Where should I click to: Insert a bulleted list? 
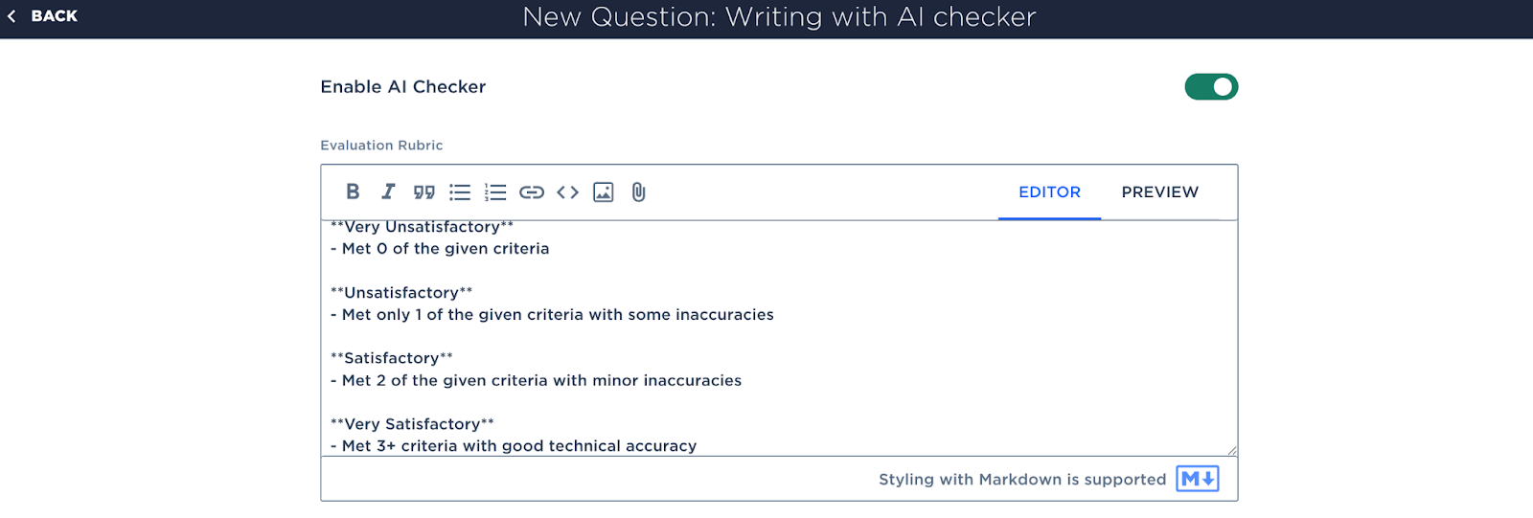tap(460, 192)
